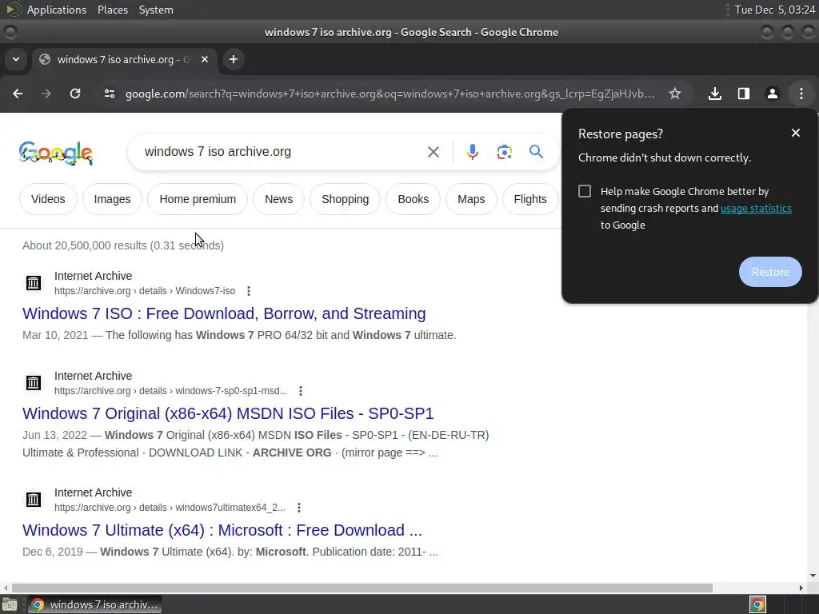Click the Google doodle logo
The height and width of the screenshot is (614, 819).
click(56, 153)
